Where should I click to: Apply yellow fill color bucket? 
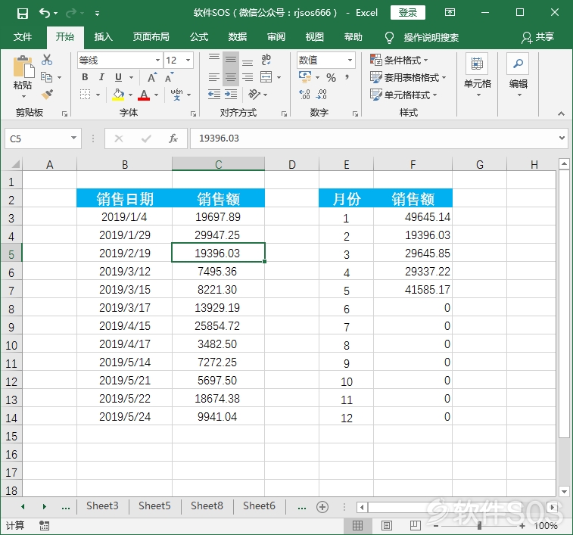(x=118, y=95)
